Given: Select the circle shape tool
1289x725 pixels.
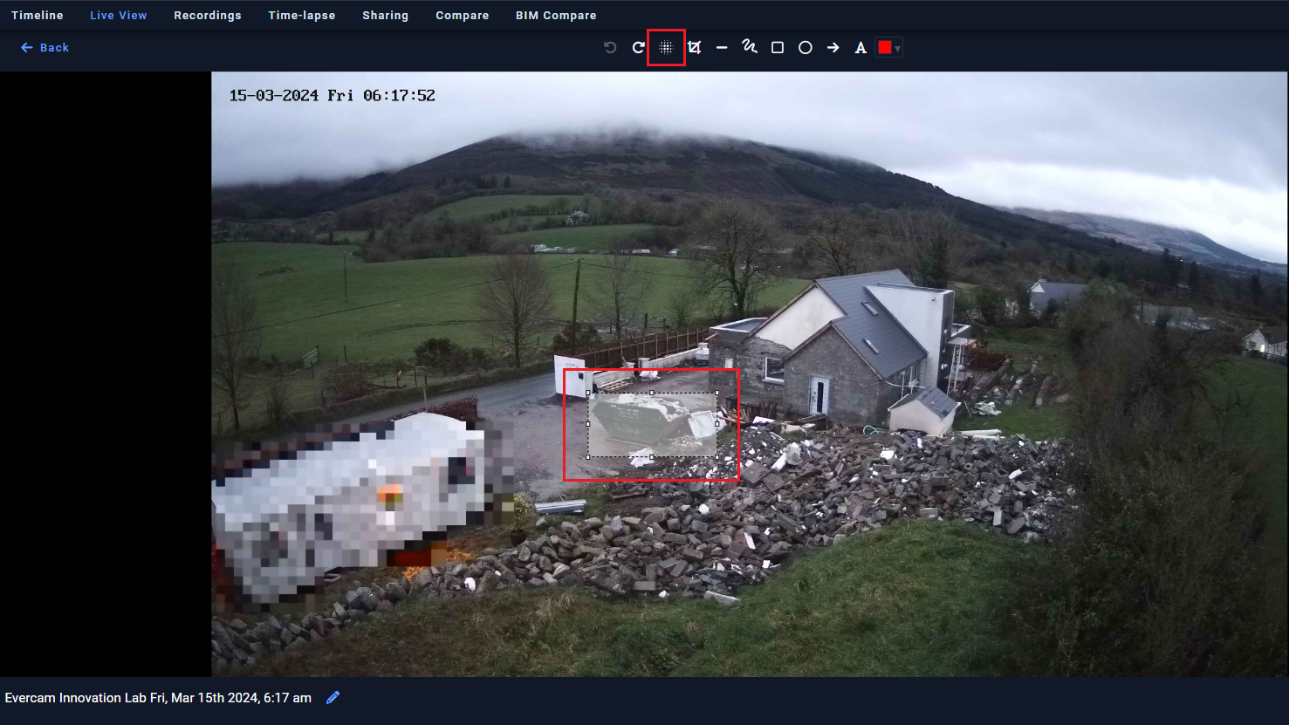Looking at the screenshot, I should pos(805,47).
